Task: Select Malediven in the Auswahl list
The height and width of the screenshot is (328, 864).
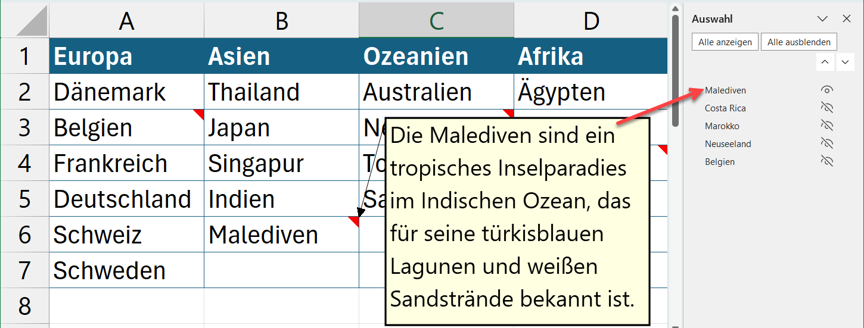Action: pos(725,90)
